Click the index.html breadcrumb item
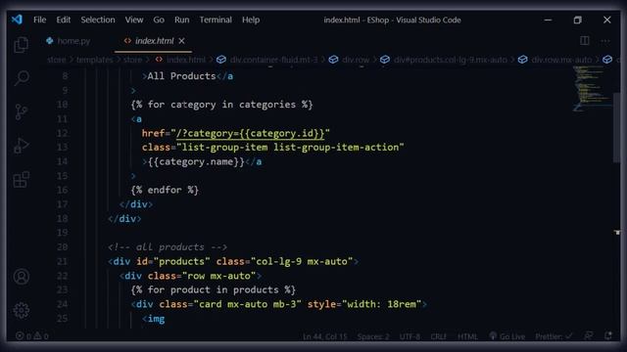Screen dimensions: 627x352 point(186,60)
